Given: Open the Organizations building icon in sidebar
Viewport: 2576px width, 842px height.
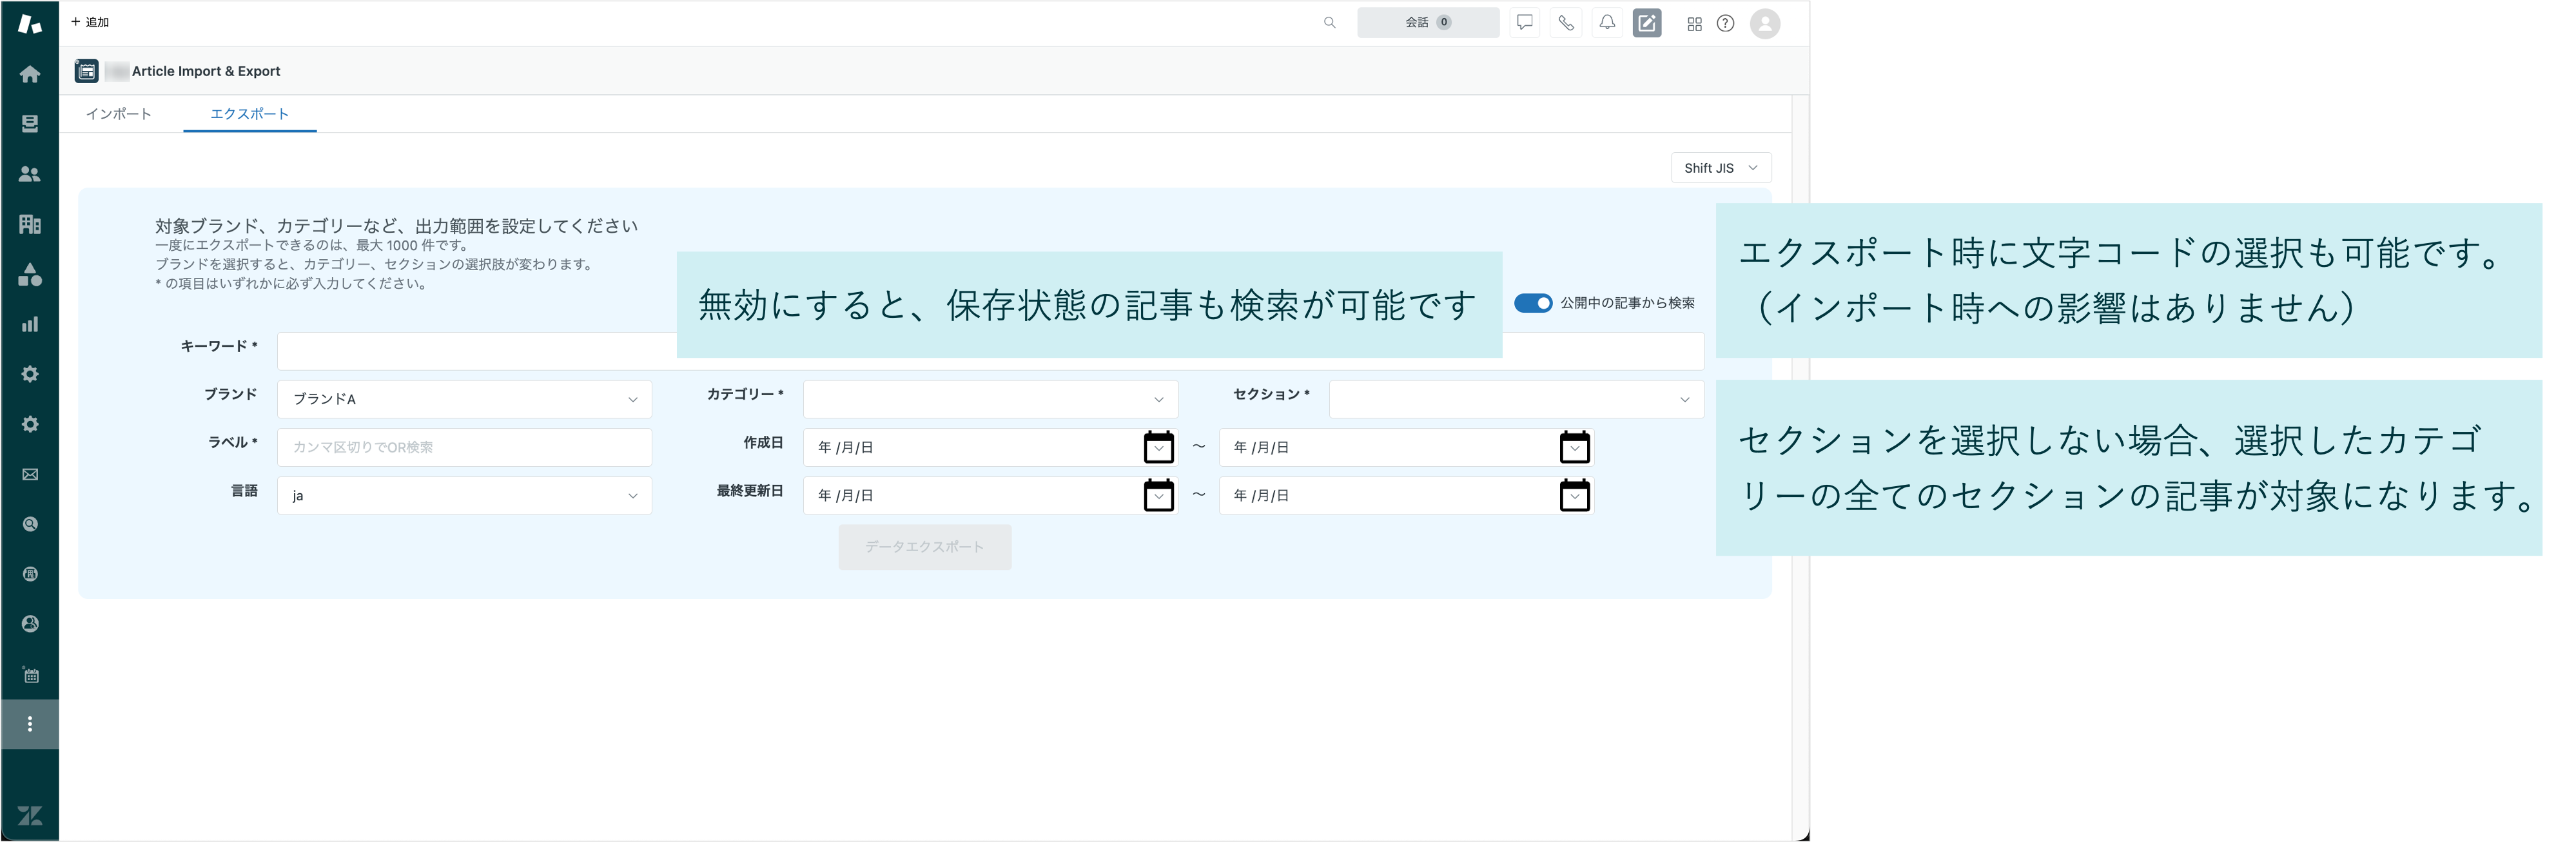Looking at the screenshot, I should point(30,224).
